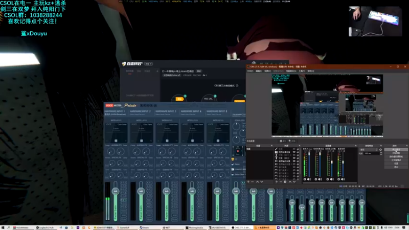Screen dimensions: 409x230
Task: Open the 编辑(E) menu in OBS
Action: (259, 71)
